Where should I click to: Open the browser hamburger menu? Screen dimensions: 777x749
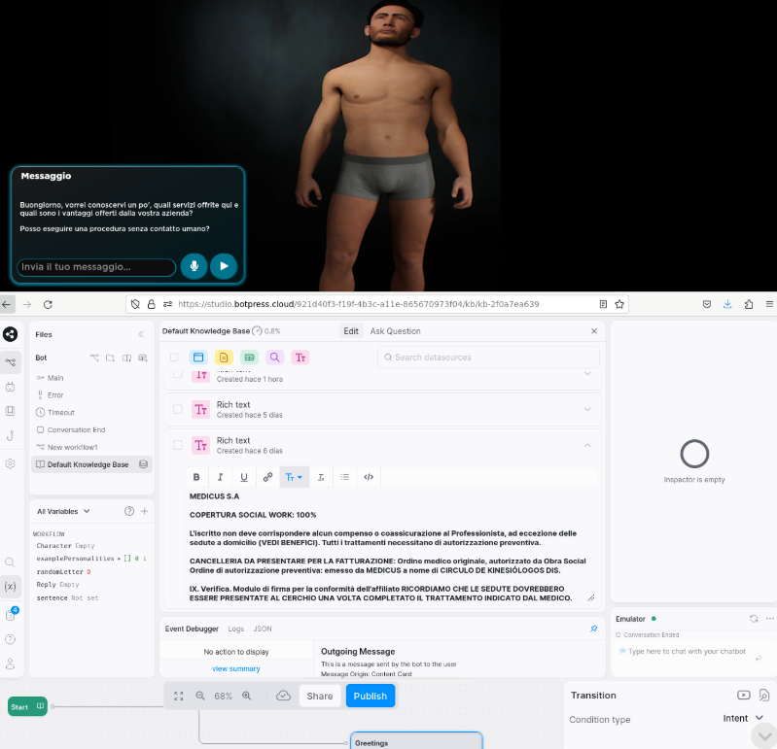click(x=769, y=304)
